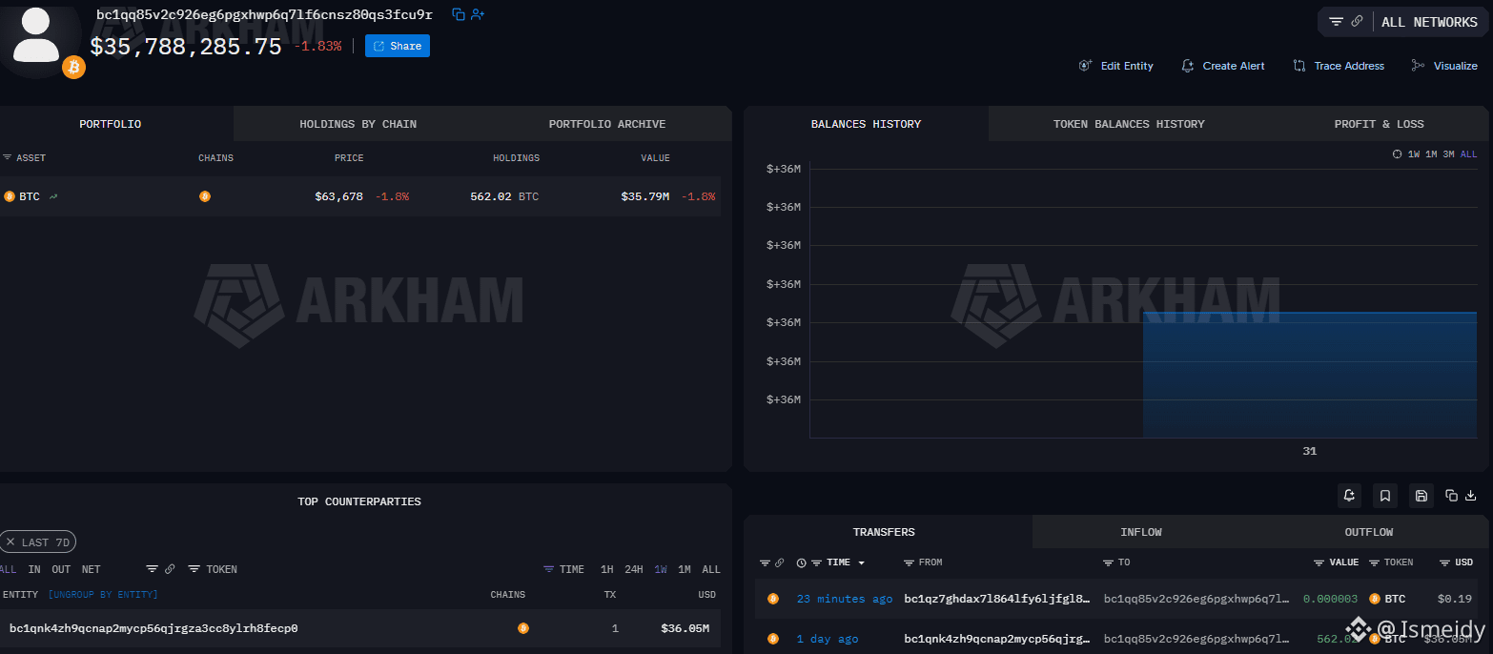Open the Profit & Loss tab
Image resolution: width=1493 pixels, height=654 pixels.
pyautogui.click(x=1379, y=124)
